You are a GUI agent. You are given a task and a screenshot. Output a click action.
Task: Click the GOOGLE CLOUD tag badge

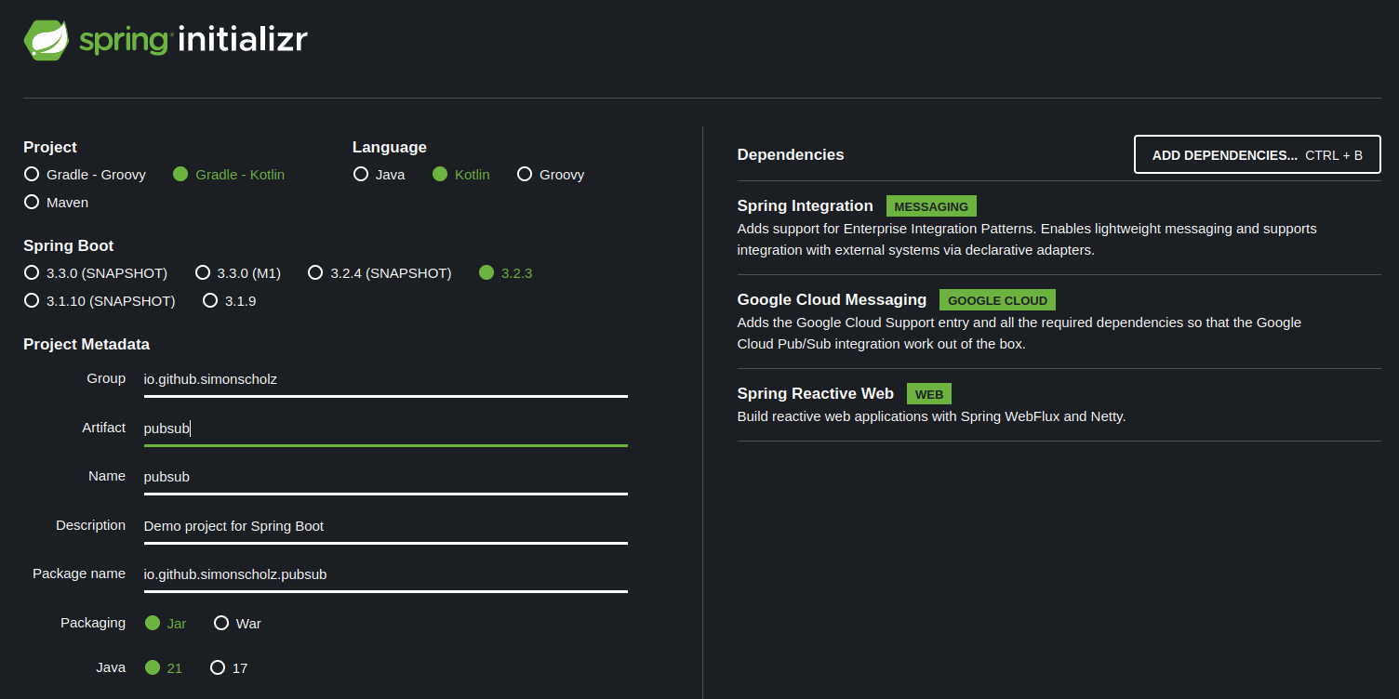(x=997, y=300)
